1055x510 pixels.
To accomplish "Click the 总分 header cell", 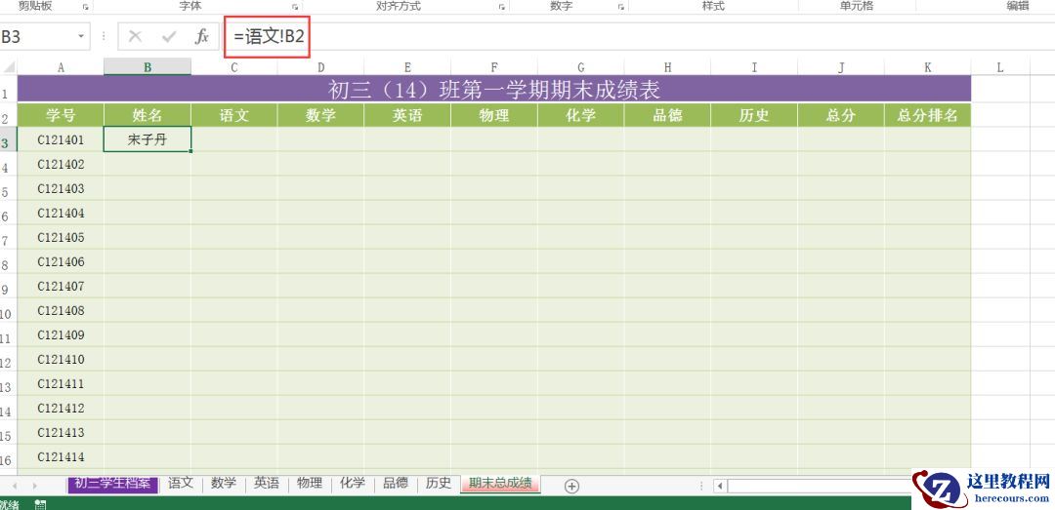I will (840, 115).
